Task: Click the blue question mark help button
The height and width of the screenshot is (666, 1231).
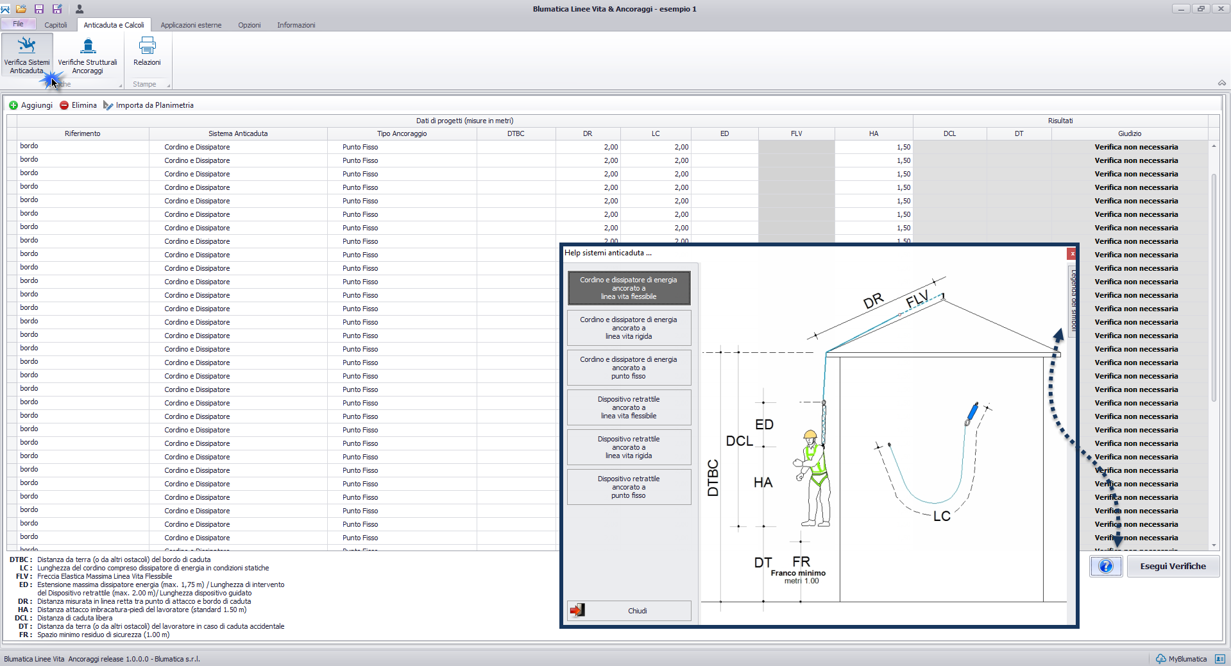Action: [1105, 567]
